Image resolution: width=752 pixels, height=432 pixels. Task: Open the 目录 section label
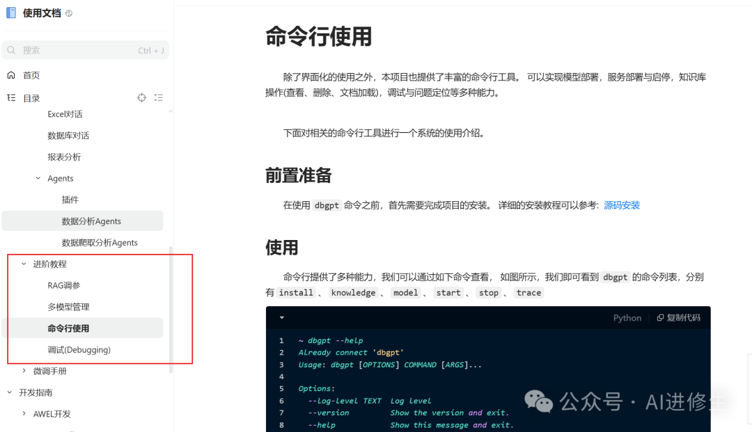(31, 98)
